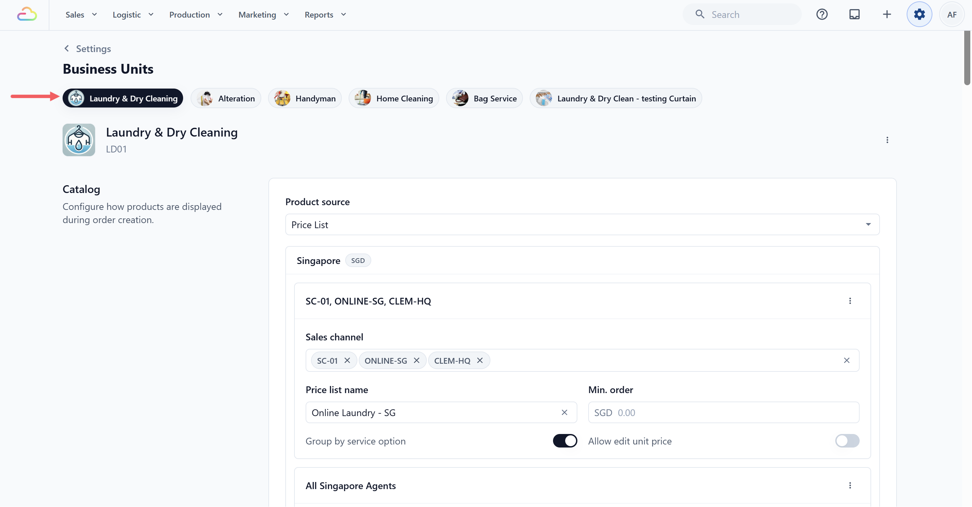
Task: Clear the Online Laundry - SG price list
Action: pyautogui.click(x=564, y=412)
